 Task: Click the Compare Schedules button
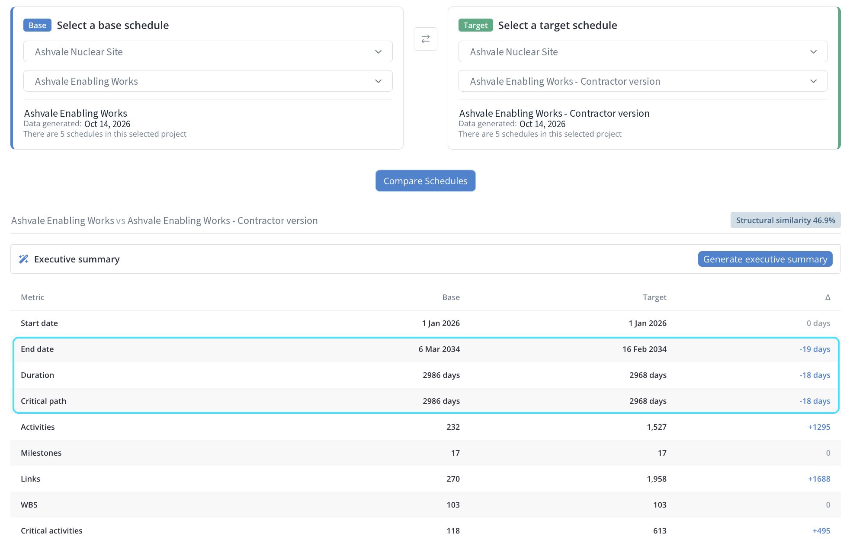coord(425,181)
